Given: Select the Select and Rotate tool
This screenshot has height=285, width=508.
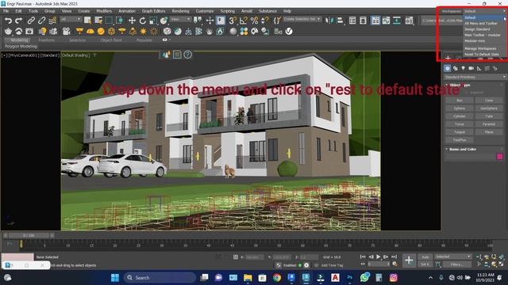Looking at the screenshot, I should coord(143,21).
